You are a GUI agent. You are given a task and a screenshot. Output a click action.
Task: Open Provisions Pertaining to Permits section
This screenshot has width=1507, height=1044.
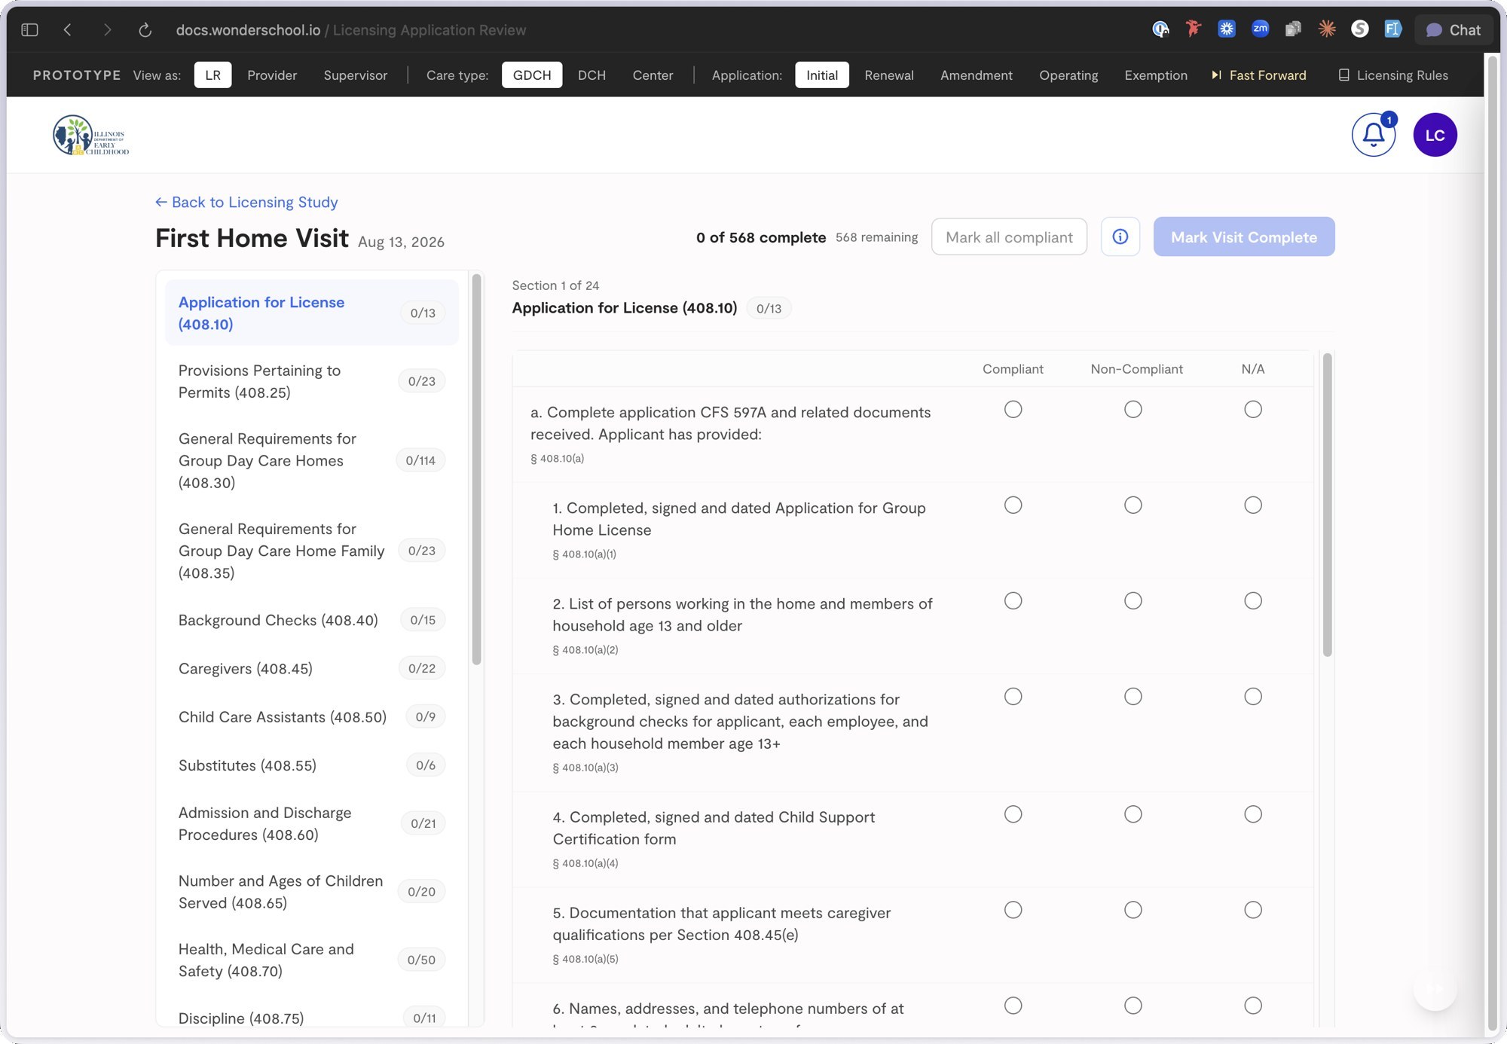point(311,381)
